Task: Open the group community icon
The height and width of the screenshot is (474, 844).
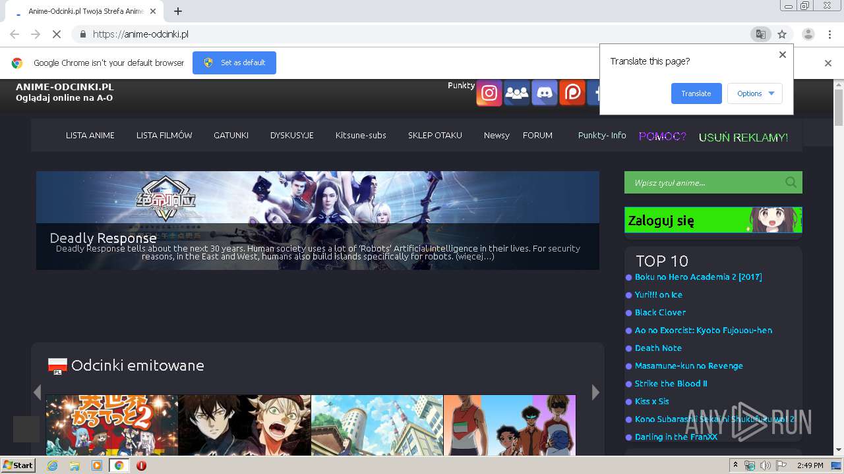Action: point(517,93)
